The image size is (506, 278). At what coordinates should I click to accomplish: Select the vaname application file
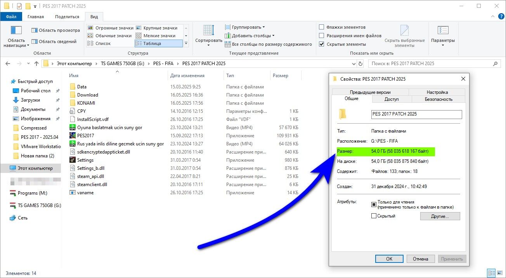pos(85,193)
